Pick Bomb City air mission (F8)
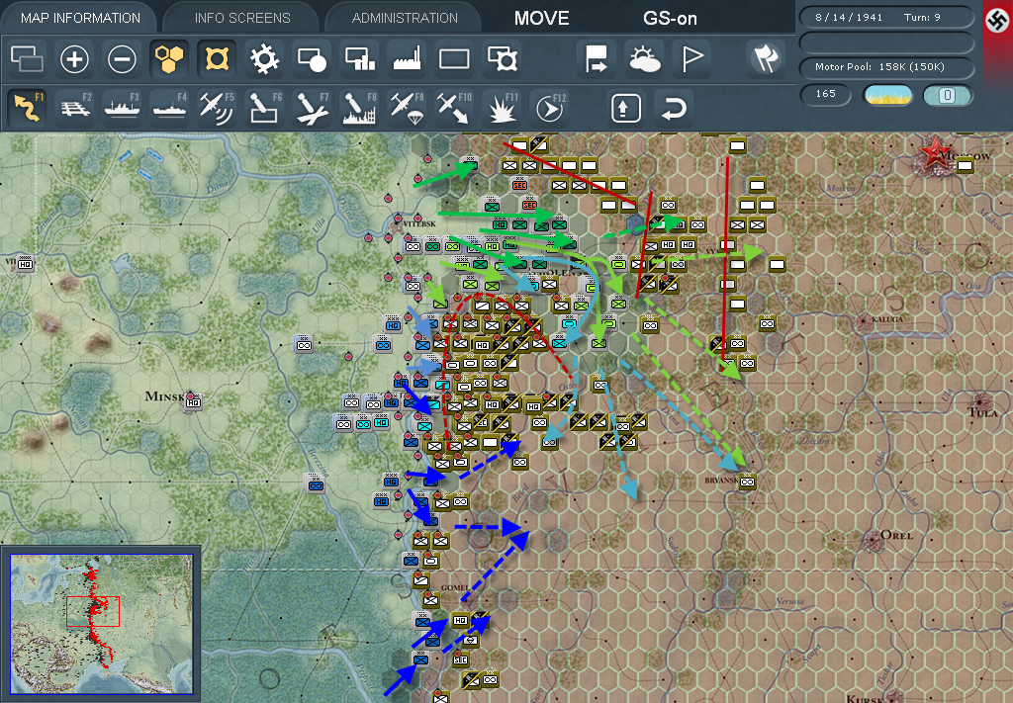This screenshot has width=1013, height=703. (x=360, y=107)
